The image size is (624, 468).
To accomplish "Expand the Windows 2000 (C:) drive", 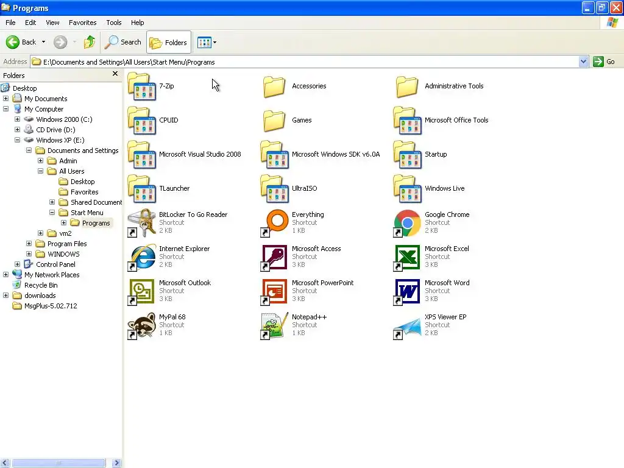I will (17, 119).
